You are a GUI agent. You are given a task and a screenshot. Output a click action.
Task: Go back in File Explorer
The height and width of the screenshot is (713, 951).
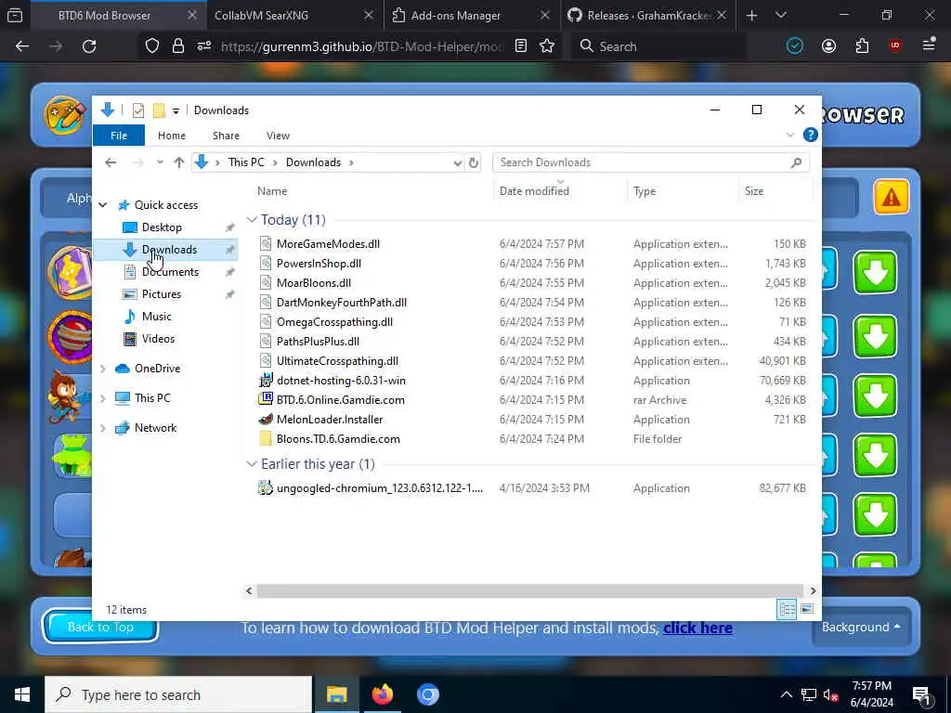111,162
